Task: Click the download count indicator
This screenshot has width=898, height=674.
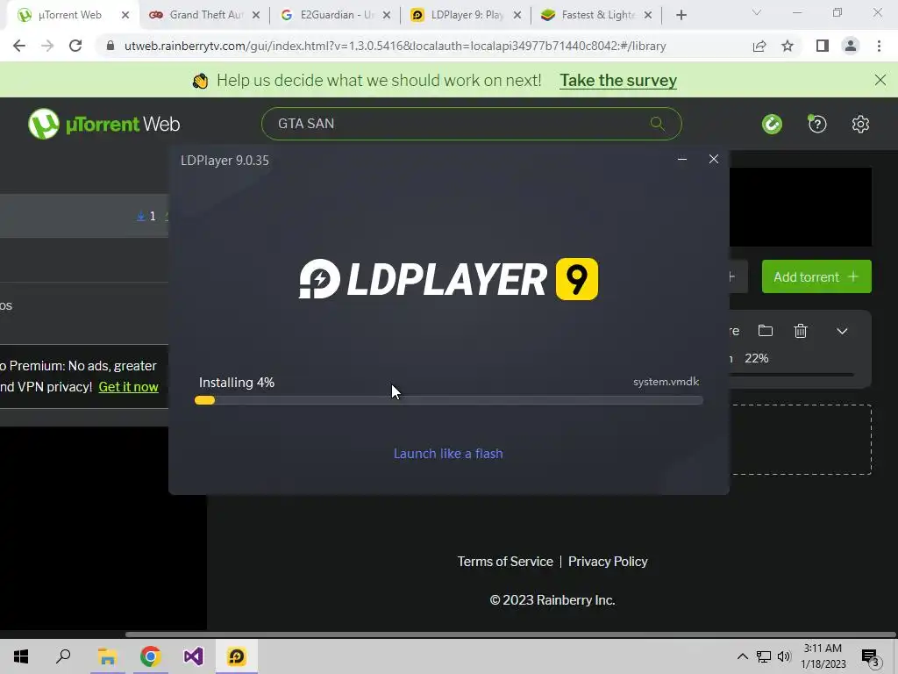Action: (146, 216)
